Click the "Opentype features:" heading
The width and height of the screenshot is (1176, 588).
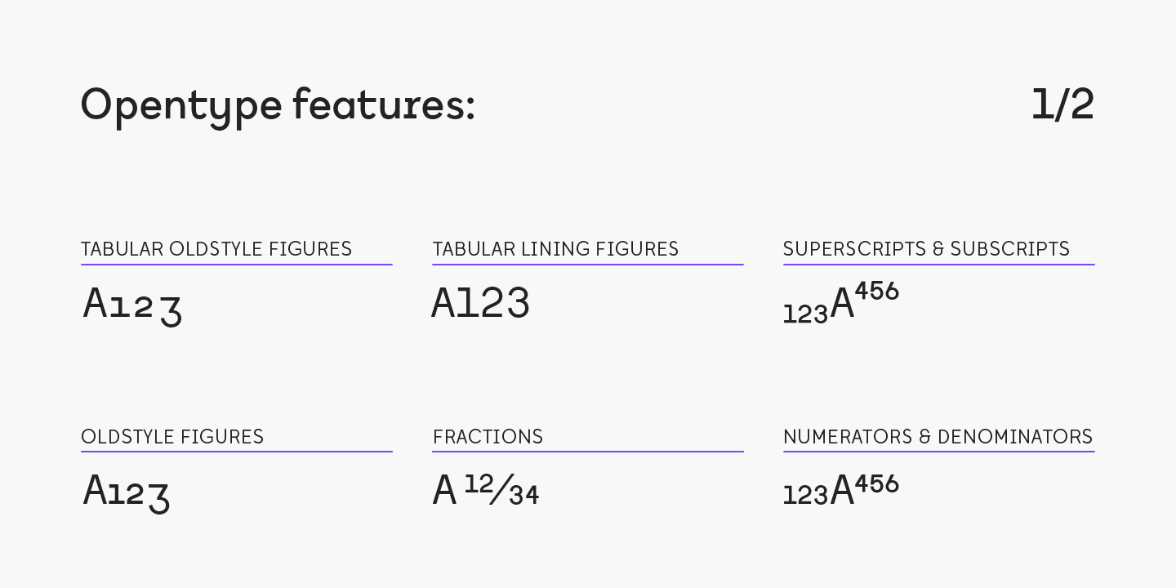[x=278, y=106]
